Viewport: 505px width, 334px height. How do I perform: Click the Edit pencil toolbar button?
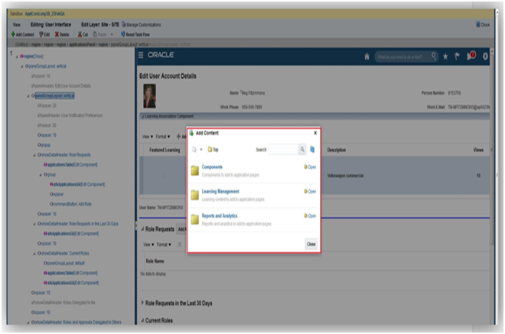44,34
